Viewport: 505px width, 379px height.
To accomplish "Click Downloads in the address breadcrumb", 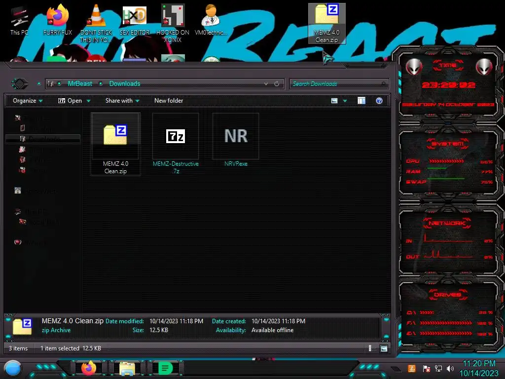I will [x=125, y=84].
